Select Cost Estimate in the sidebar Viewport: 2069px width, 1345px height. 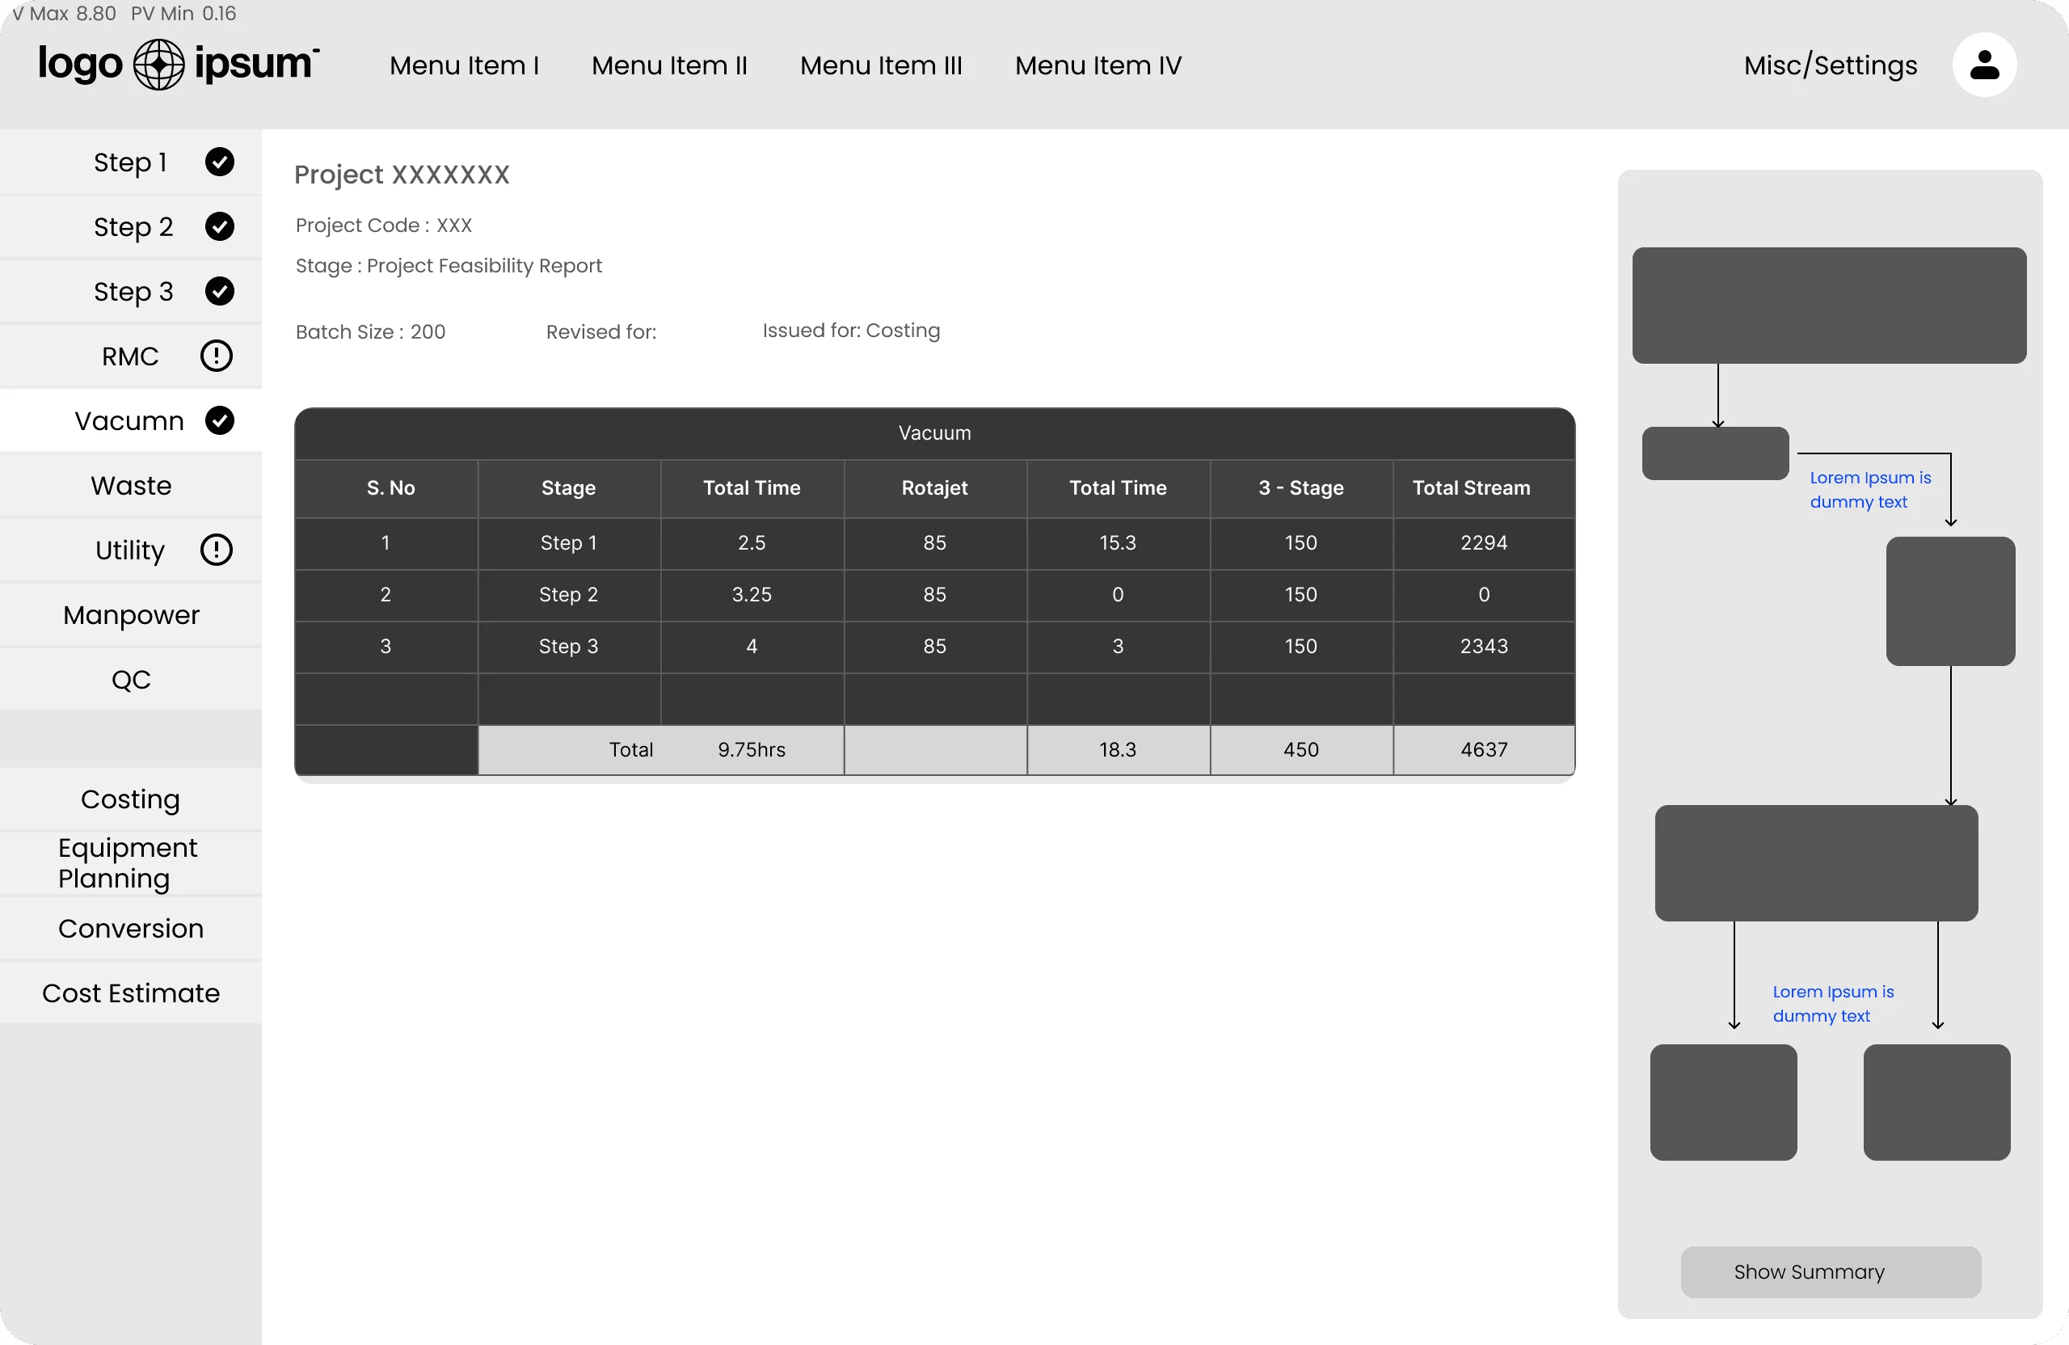(131, 993)
